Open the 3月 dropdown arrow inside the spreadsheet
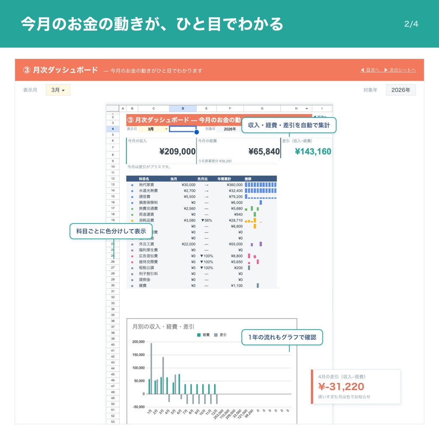The height and width of the screenshot is (439, 439). (166, 129)
